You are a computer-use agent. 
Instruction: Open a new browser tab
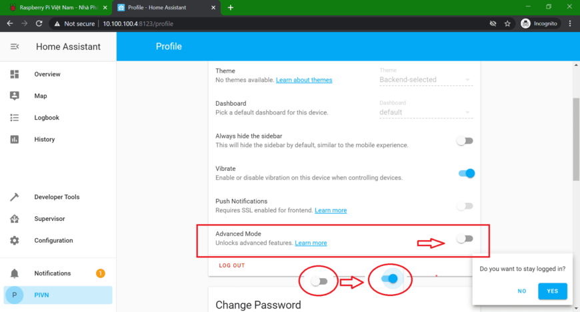pyautogui.click(x=231, y=7)
